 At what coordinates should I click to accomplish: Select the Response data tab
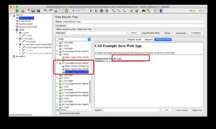[163, 39]
